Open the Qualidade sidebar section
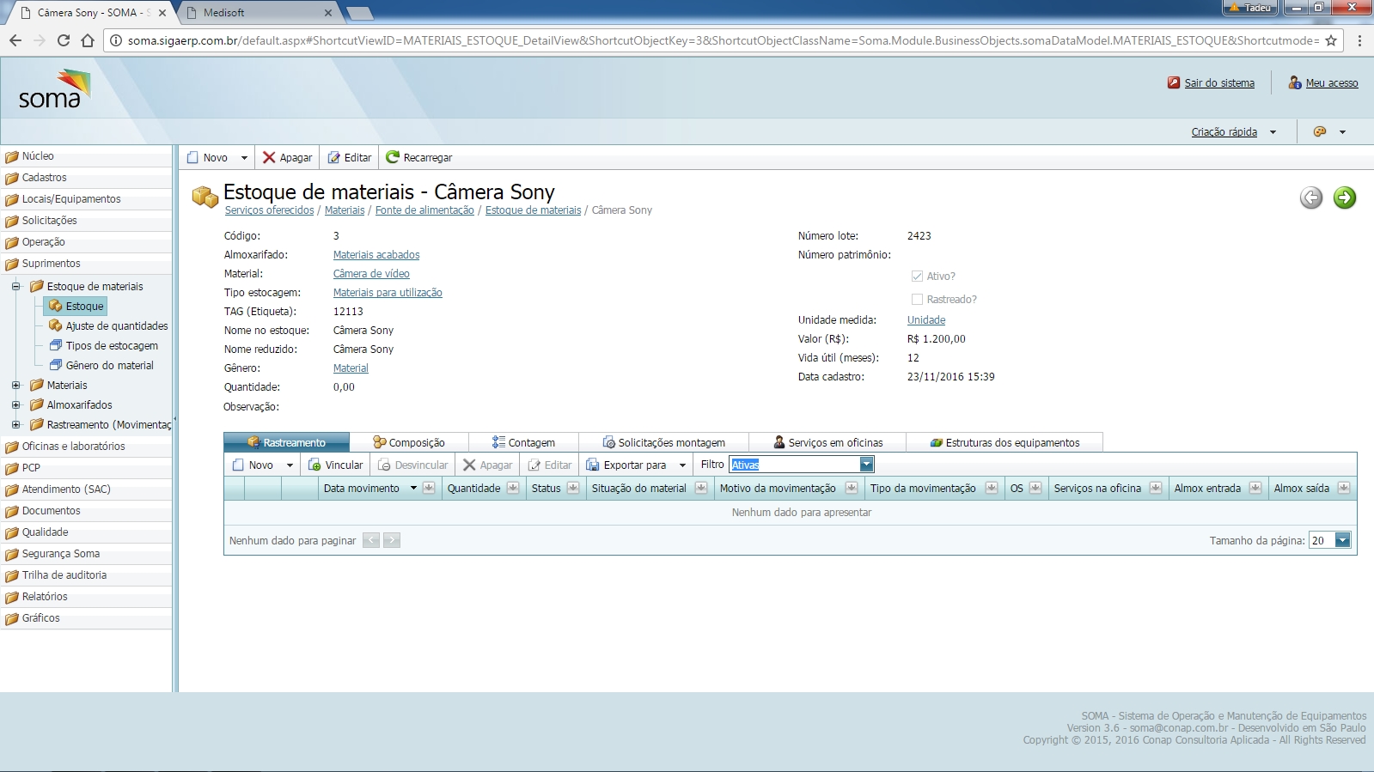This screenshot has width=1374, height=772. pos(86,532)
